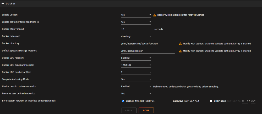Click the Docker Stop Timeout label
Image resolution: width=262 pixels, height=114 pixels.
tap(13, 29)
